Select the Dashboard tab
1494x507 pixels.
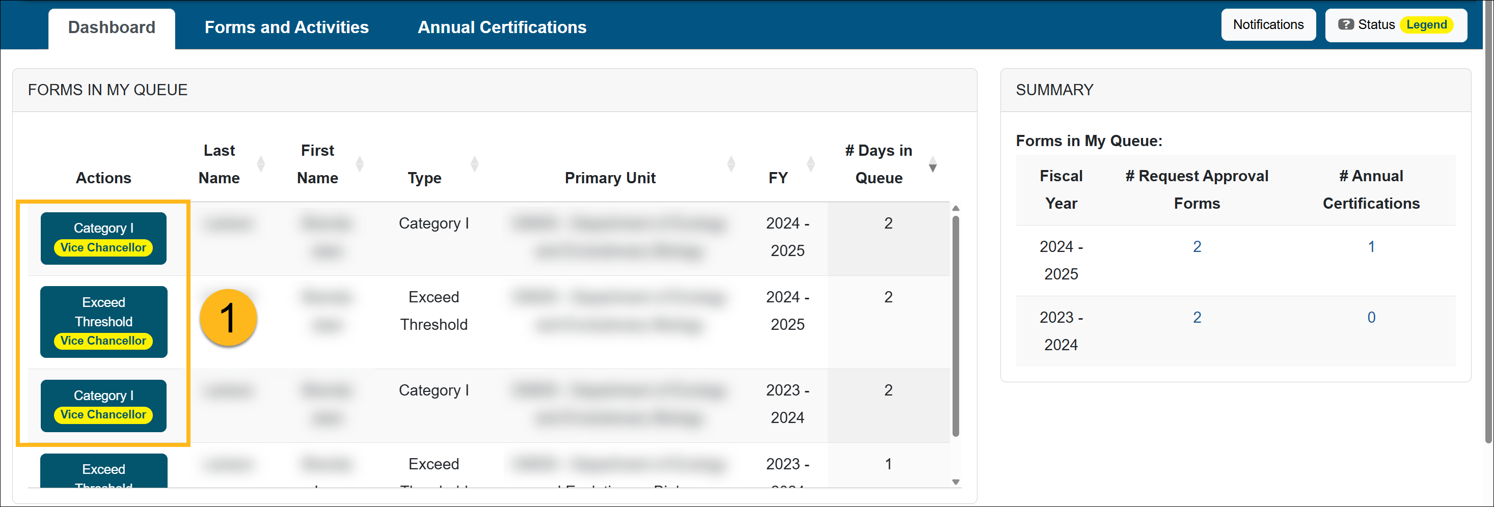coord(111,26)
